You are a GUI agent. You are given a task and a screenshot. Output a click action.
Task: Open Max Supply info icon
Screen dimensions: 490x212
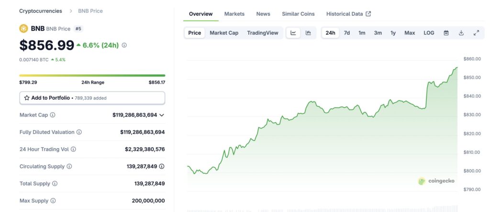(x=53, y=201)
